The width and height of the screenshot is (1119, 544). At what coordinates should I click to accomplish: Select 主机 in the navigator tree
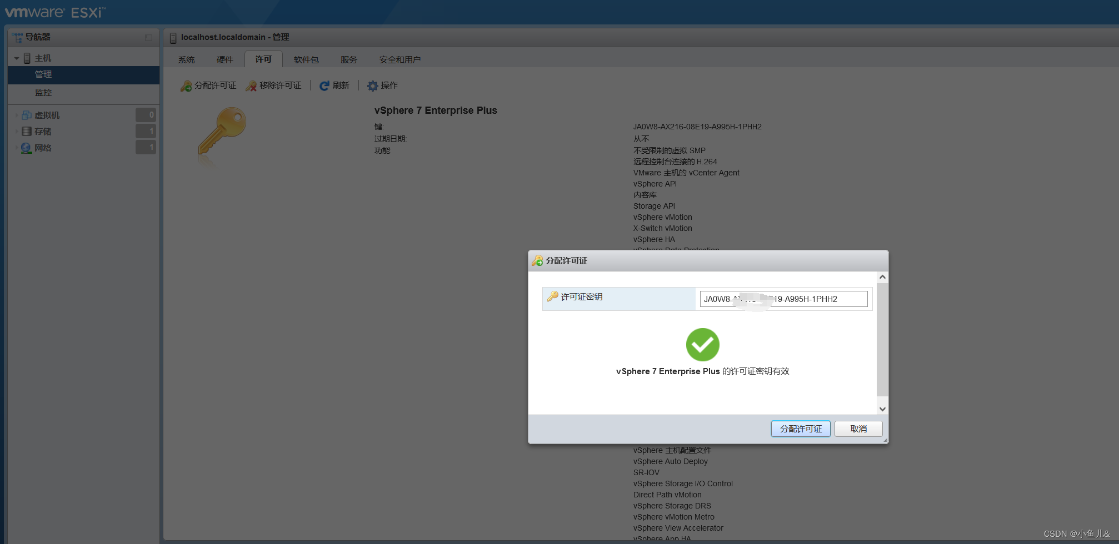click(43, 58)
